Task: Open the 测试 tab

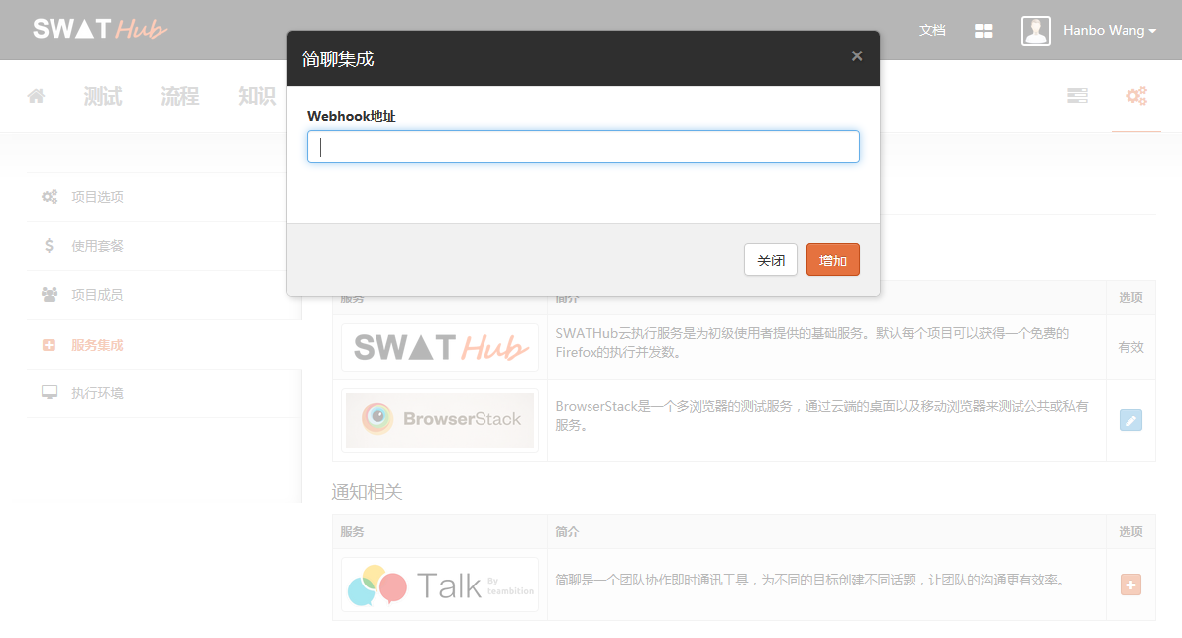Action: 103,96
